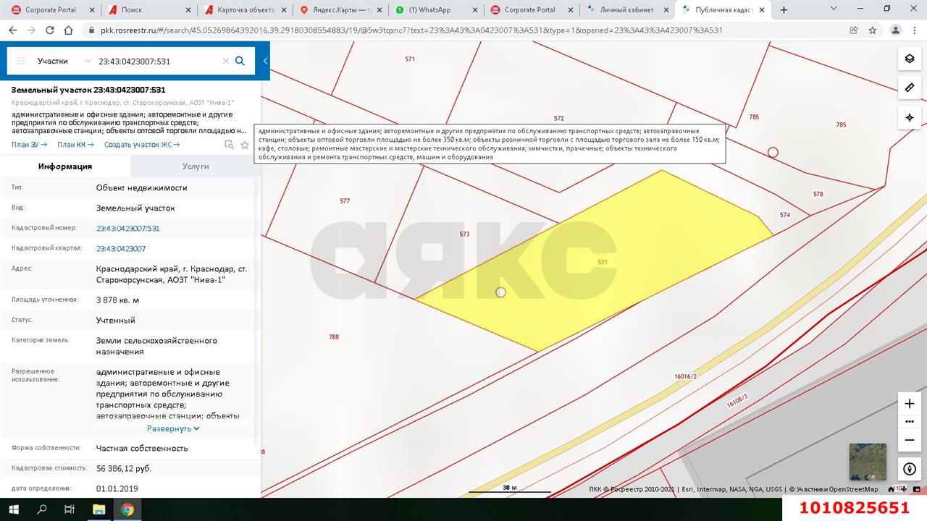This screenshot has width=927, height=521.
Task: Select the ruler measurement tool
Action: pos(910,88)
